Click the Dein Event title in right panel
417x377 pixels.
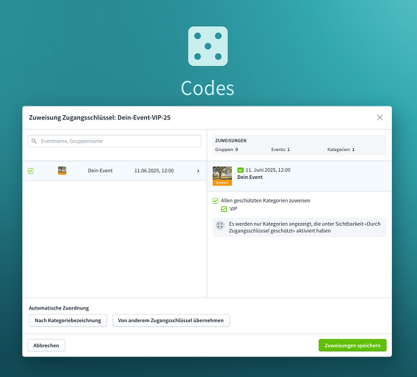click(x=250, y=177)
